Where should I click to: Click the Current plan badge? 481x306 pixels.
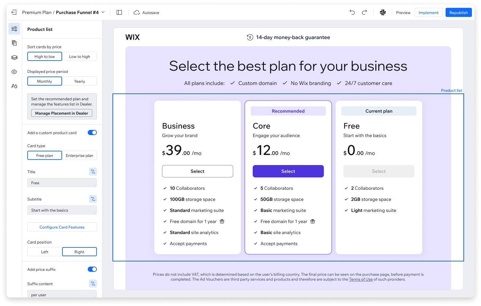379,111
